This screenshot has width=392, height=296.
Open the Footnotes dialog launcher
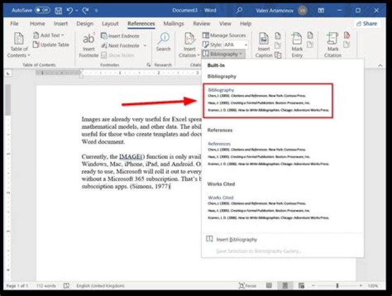click(x=149, y=65)
